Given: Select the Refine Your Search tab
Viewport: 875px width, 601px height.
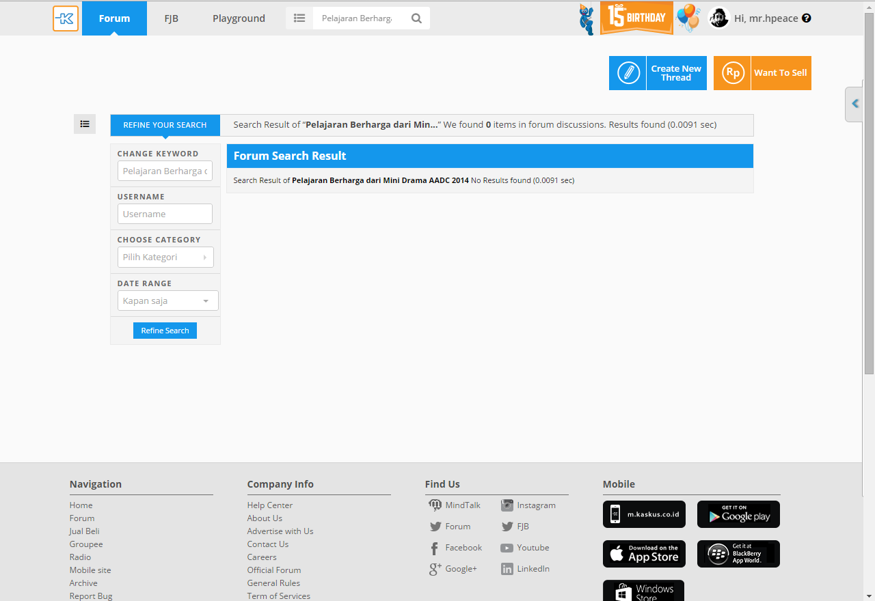Looking at the screenshot, I should pyautogui.click(x=165, y=125).
